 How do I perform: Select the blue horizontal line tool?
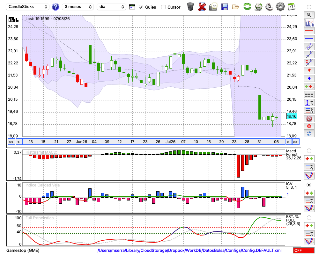coord(309,39)
